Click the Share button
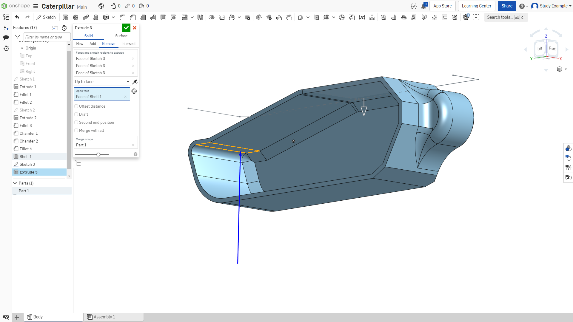573x322 pixels. (507, 6)
